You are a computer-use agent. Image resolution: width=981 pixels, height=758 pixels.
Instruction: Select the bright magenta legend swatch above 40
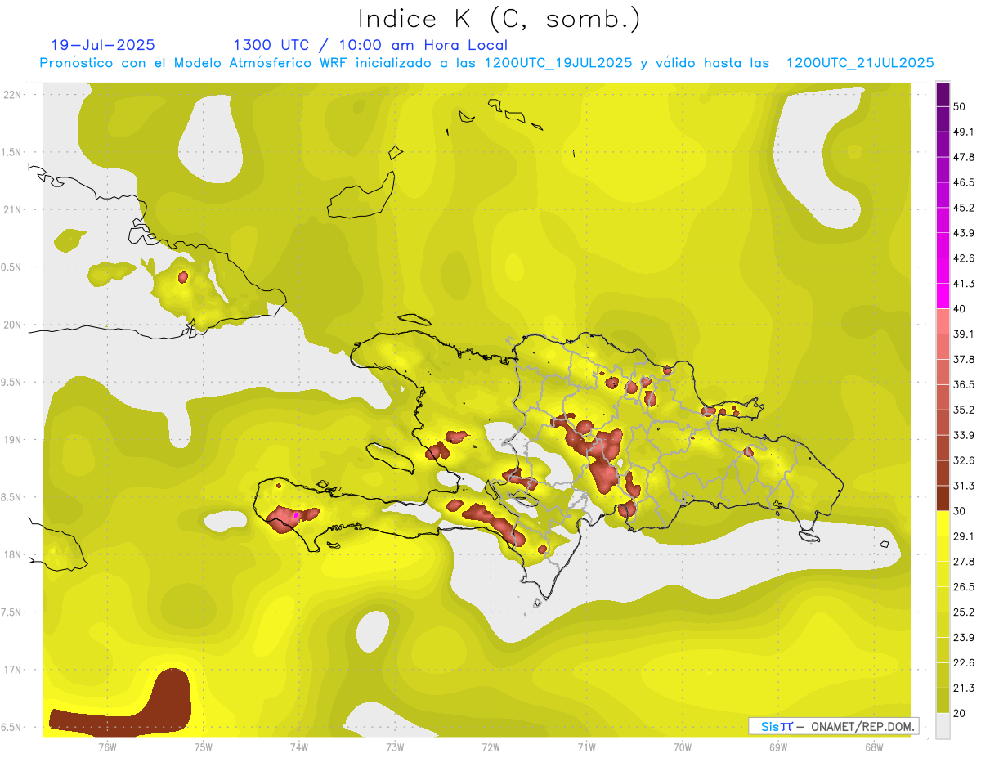(x=943, y=296)
